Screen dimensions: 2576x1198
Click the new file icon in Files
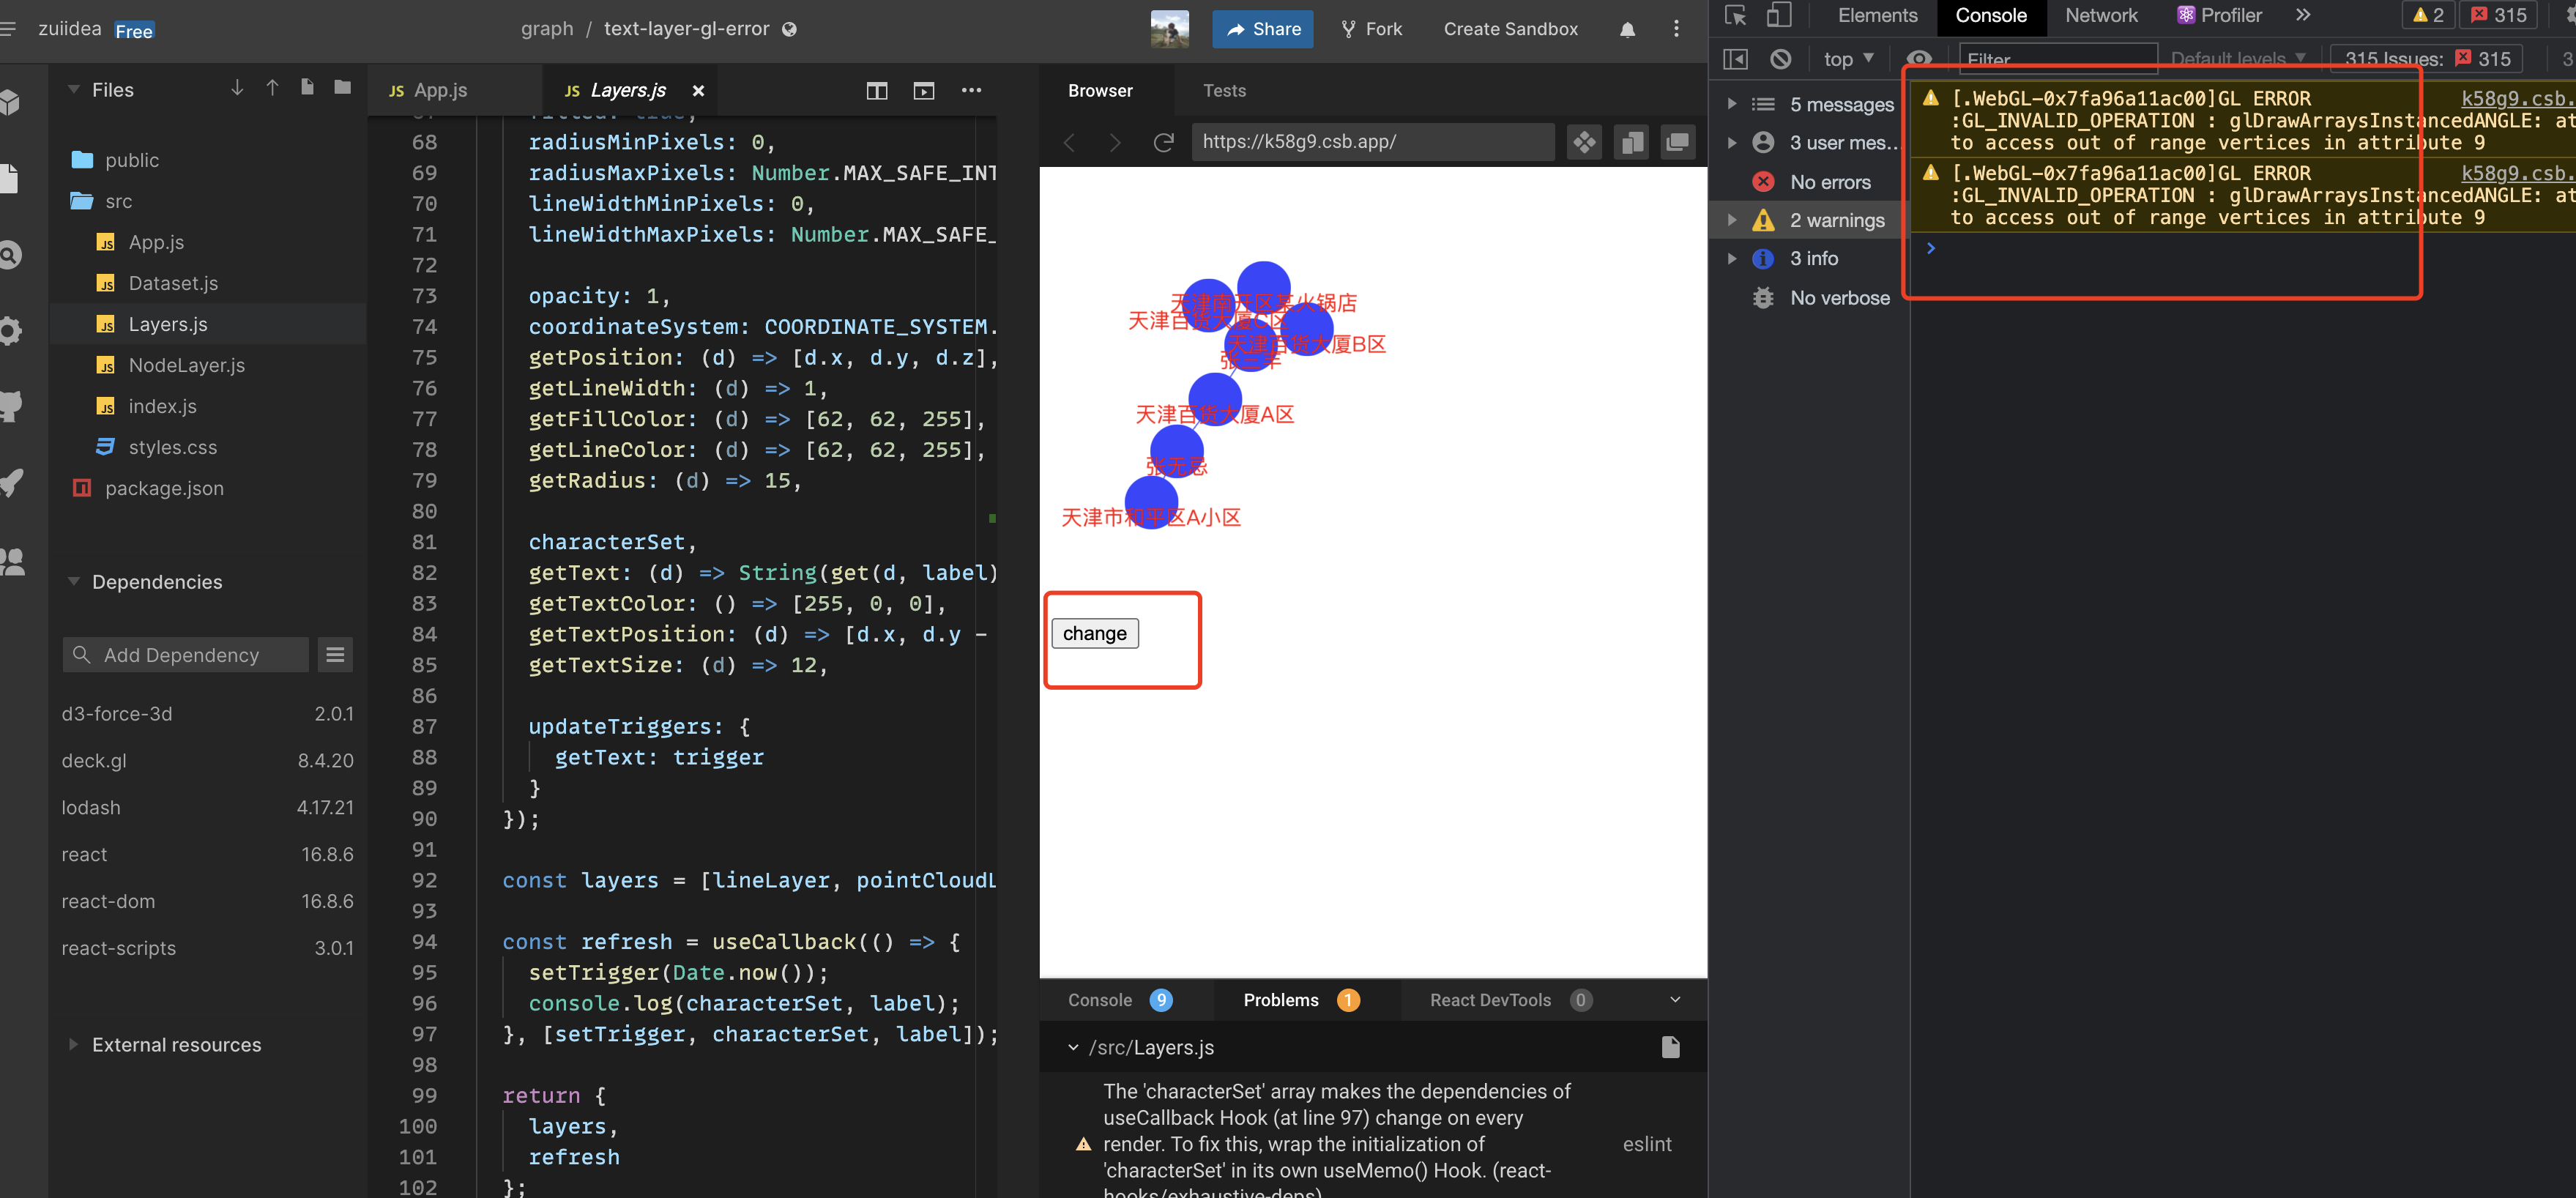pyautogui.click(x=307, y=88)
